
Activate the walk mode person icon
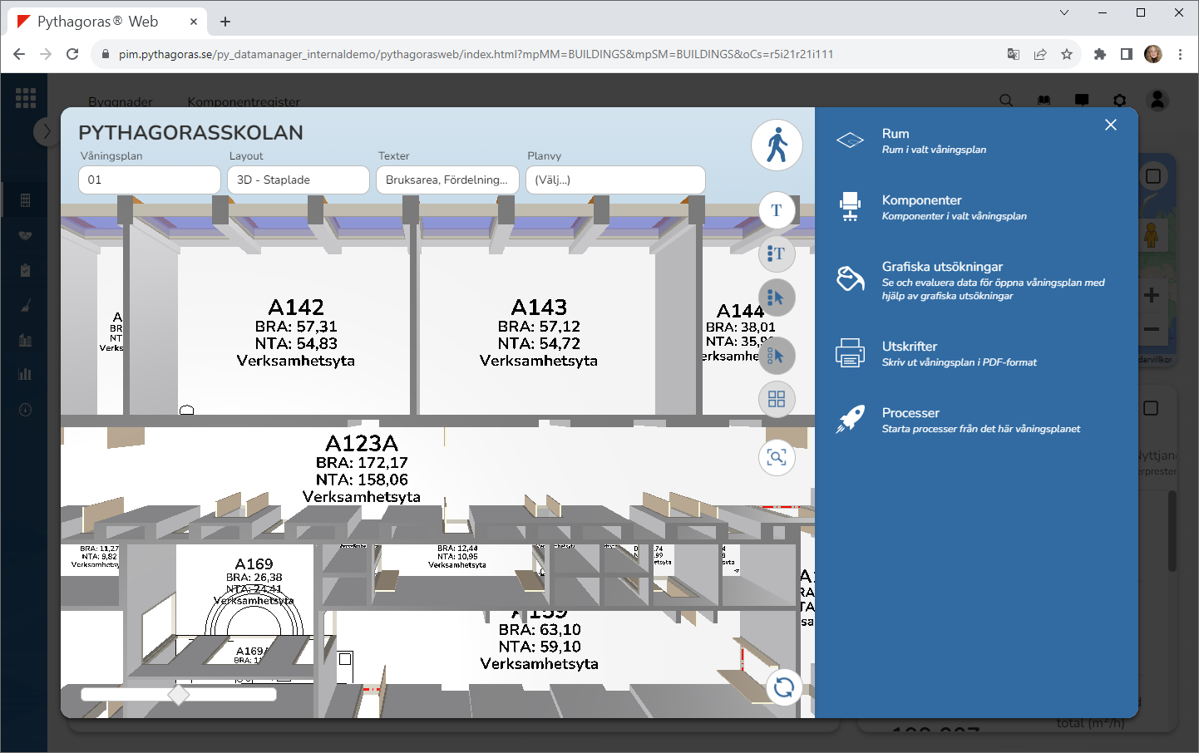777,145
